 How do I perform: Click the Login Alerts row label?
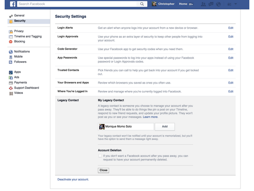click(x=65, y=28)
